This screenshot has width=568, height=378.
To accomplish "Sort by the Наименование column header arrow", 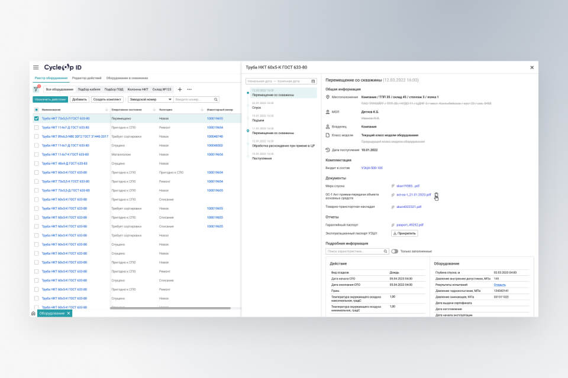I will click(x=106, y=110).
